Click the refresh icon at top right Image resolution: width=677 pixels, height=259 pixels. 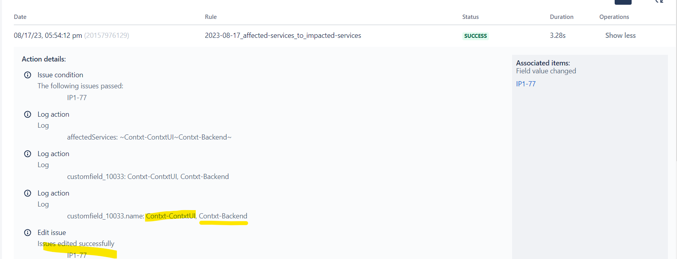click(x=659, y=1)
